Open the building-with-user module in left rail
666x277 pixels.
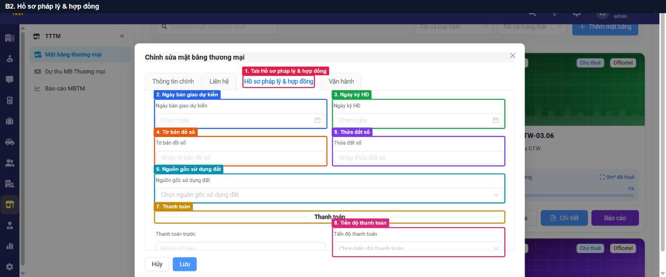click(9, 184)
